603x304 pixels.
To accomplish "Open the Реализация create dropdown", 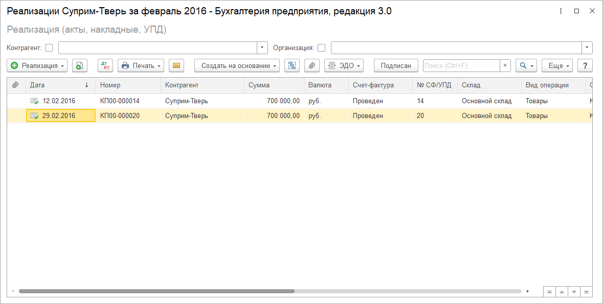I will click(x=37, y=66).
